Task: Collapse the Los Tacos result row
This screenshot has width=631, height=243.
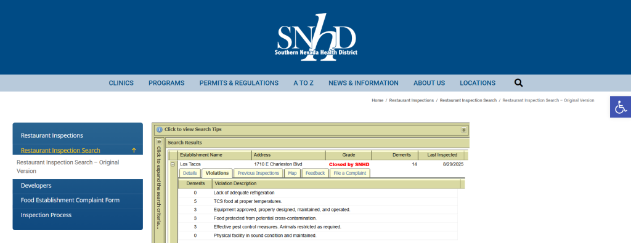Action: point(173,164)
